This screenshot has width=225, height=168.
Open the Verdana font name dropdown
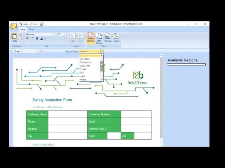(x=54, y=34)
